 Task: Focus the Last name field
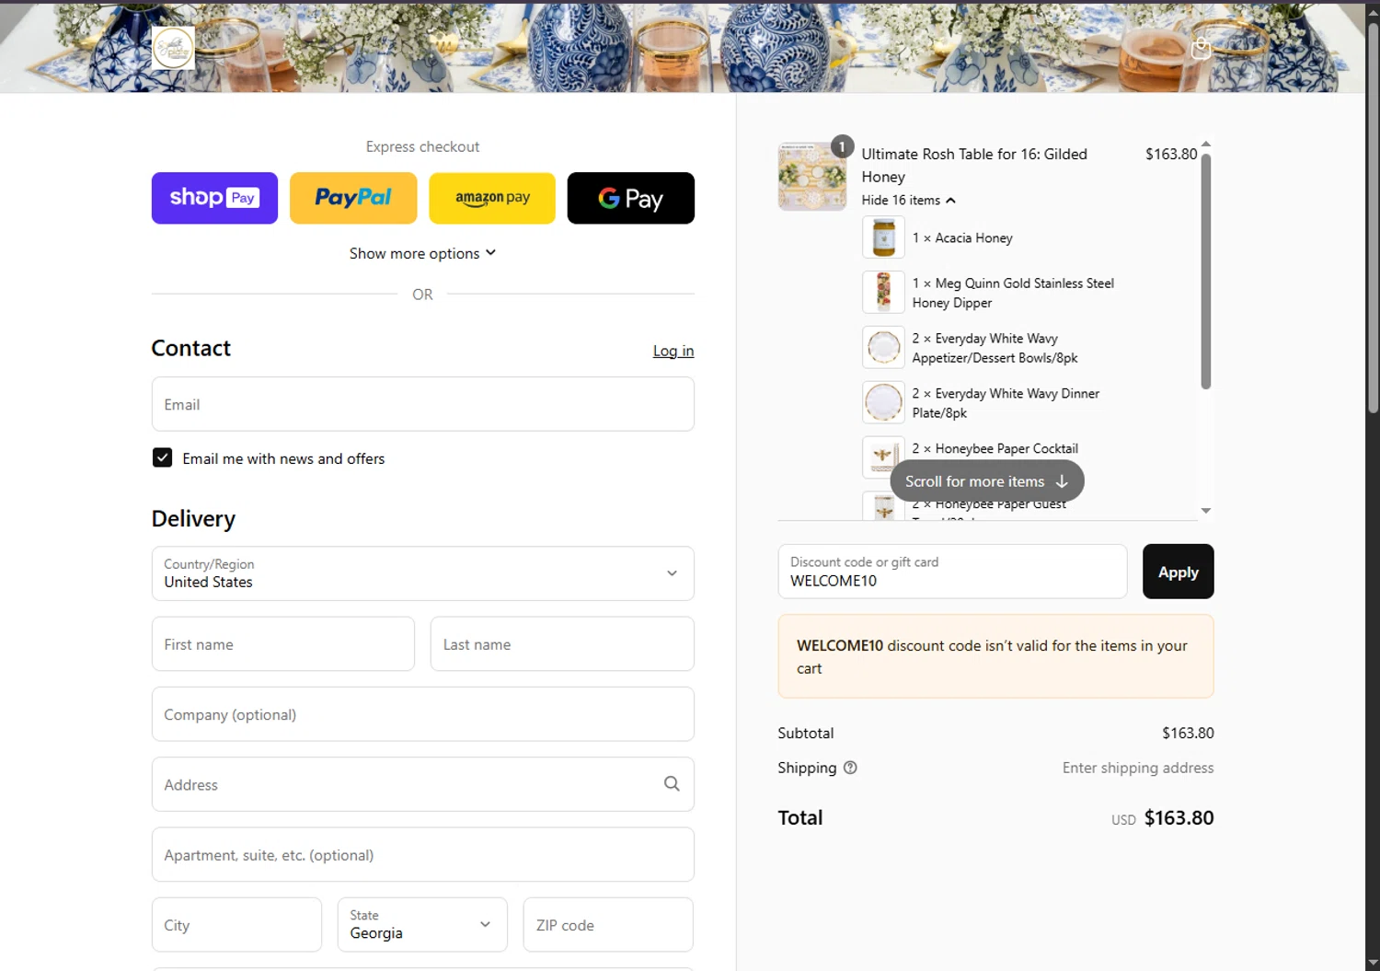pos(562,644)
